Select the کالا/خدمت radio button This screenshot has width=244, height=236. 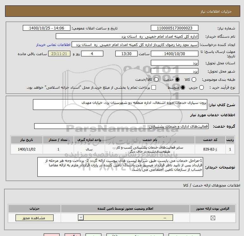(x=156, y=80)
